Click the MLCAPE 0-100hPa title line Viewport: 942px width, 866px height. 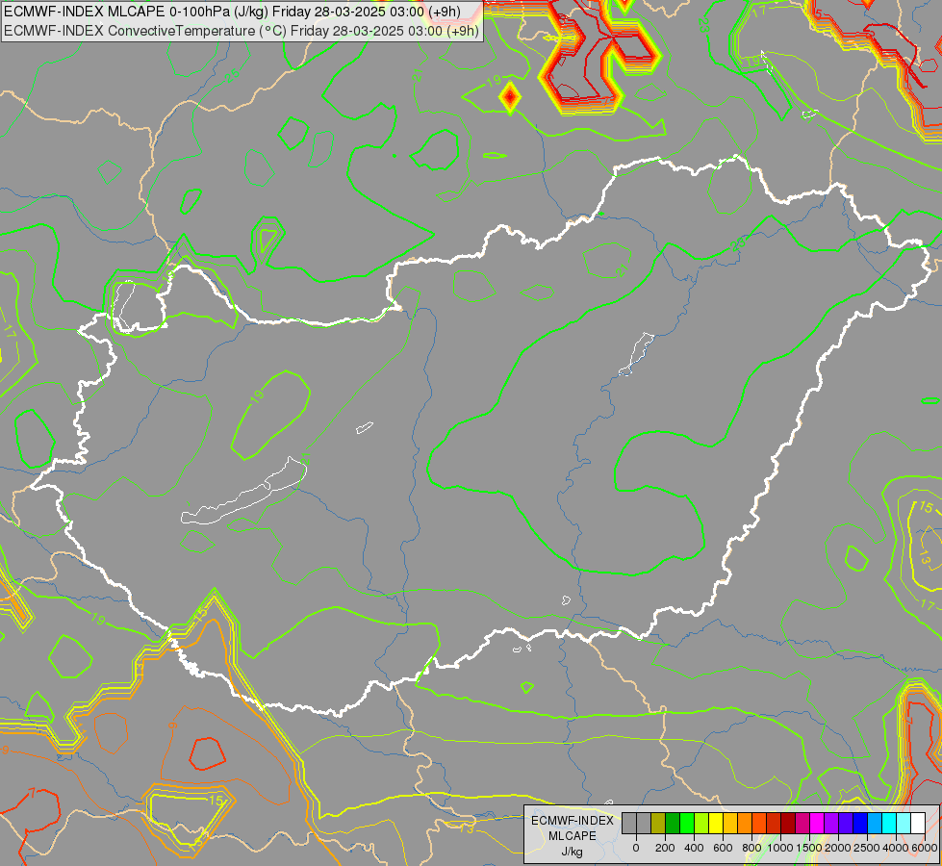coord(233,11)
